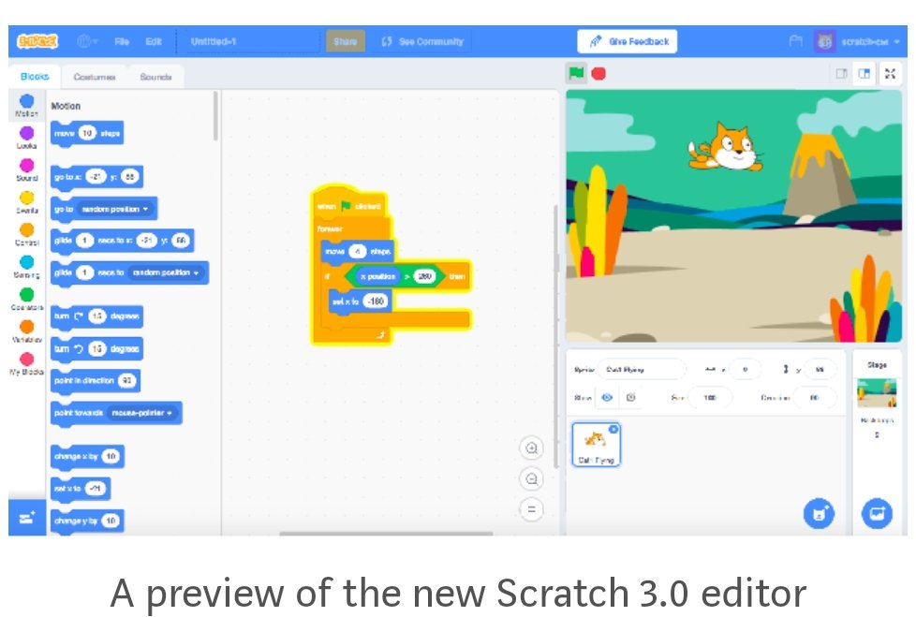Screen dimensions: 916x617
Task: Select the Motion block category
Action: pyautogui.click(x=26, y=105)
